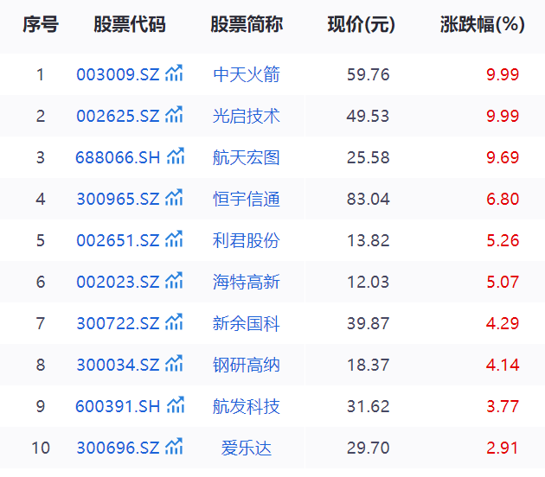Image resolution: width=545 pixels, height=477 pixels.
Task: Open trend icon beside 300696.SZ
Action: pos(175,447)
